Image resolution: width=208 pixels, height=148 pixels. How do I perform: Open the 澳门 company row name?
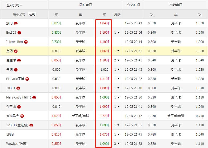tap(10, 23)
